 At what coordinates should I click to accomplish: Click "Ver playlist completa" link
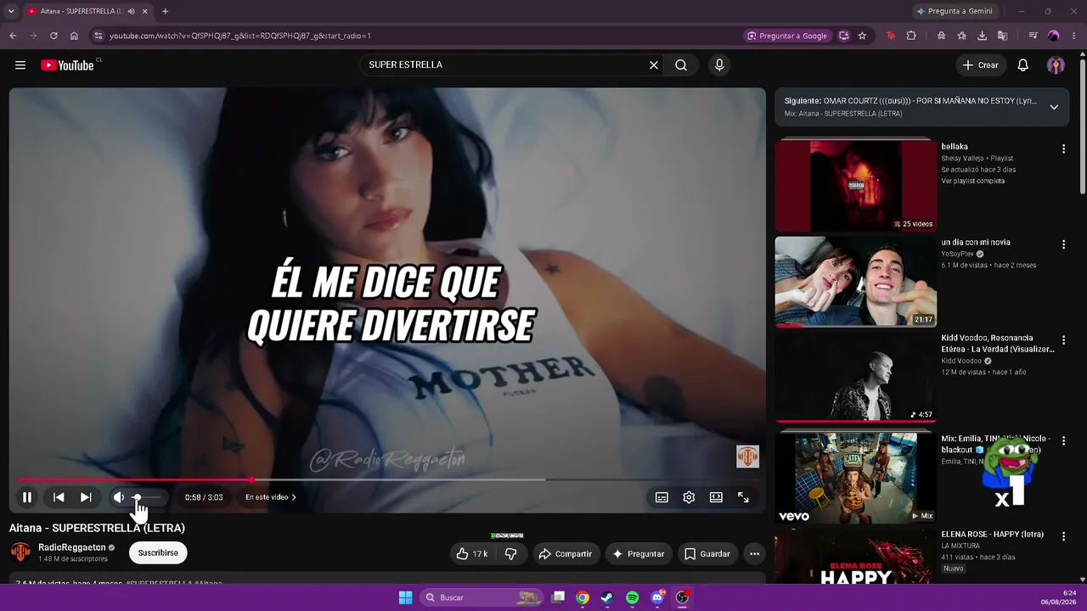[x=972, y=181]
